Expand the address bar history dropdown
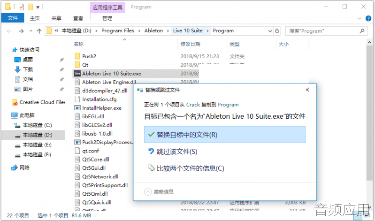 pos(270,31)
